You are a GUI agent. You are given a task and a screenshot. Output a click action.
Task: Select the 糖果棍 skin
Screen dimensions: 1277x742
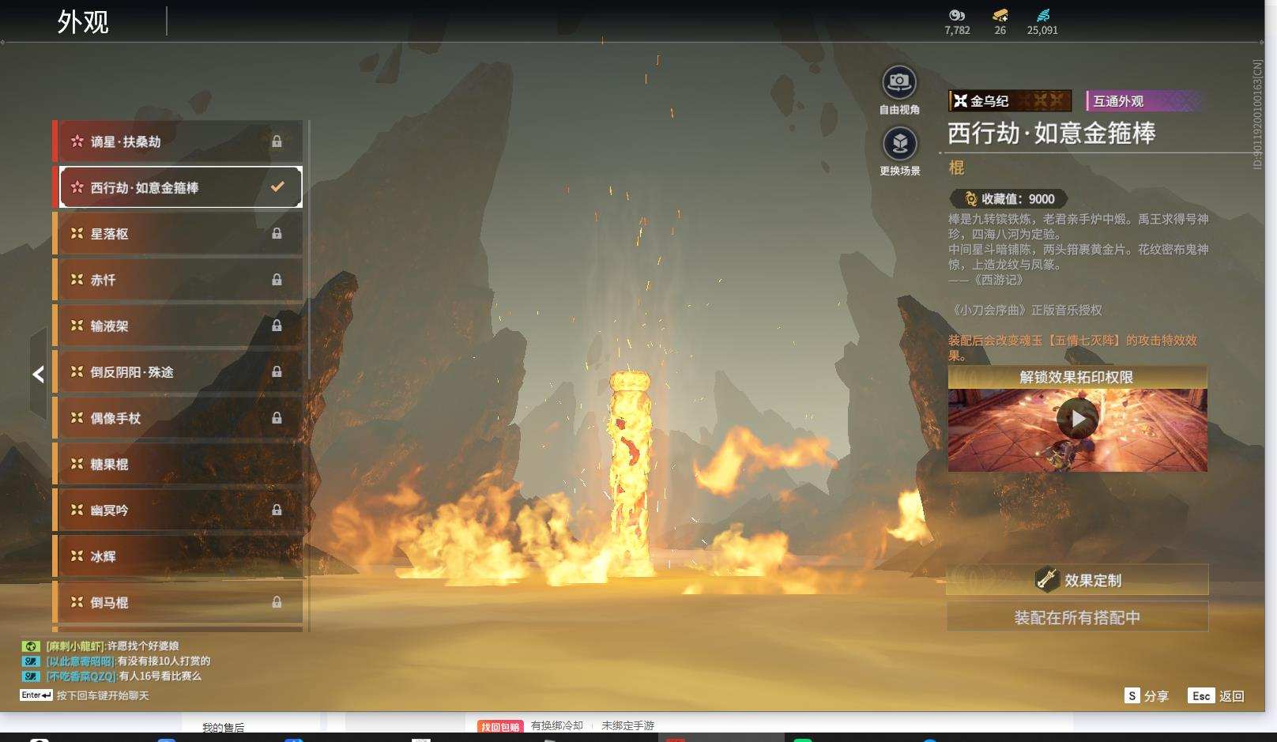(178, 465)
